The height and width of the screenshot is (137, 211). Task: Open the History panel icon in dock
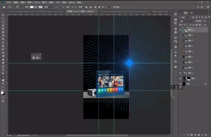click(x=175, y=14)
